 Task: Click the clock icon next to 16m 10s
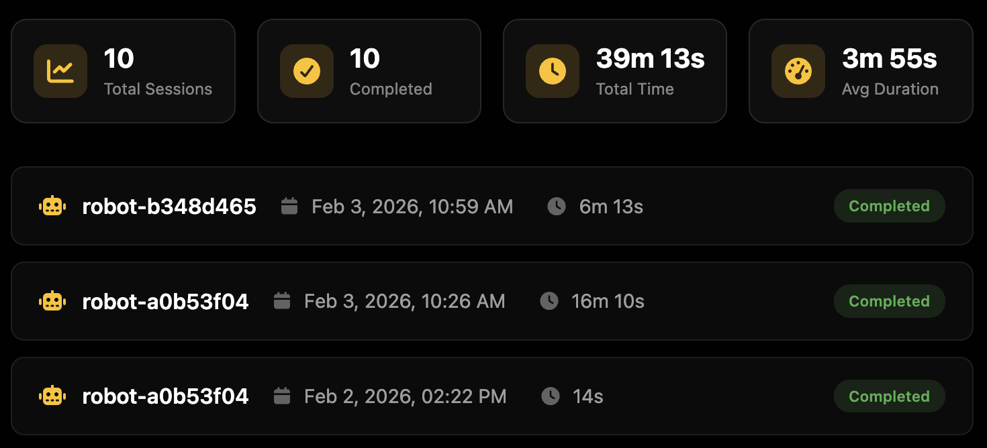coord(549,301)
